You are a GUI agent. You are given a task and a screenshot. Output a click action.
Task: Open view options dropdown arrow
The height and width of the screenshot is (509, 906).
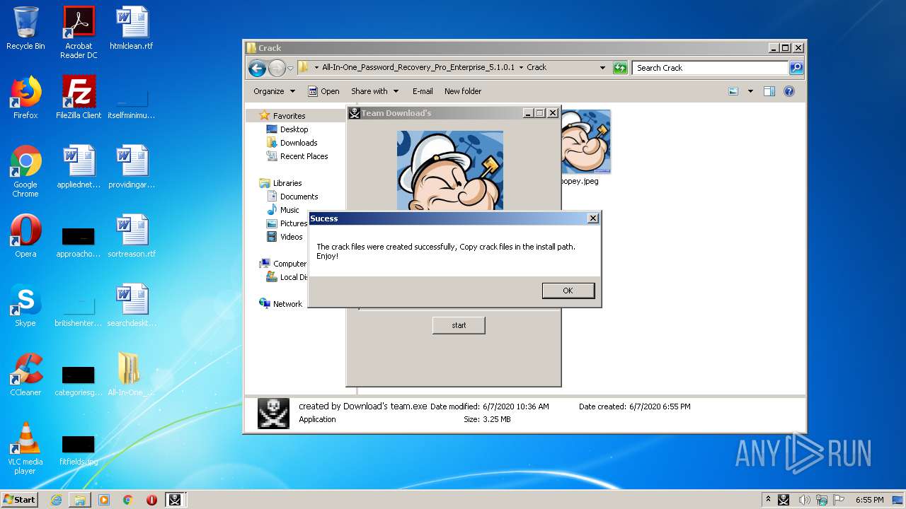coord(750,91)
